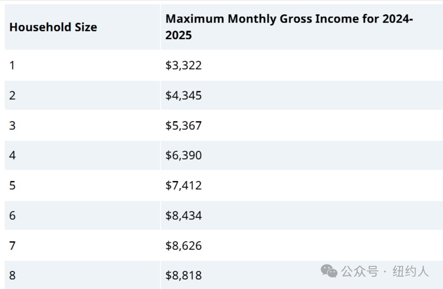
Task: Select the $8,818 income cell
Action: point(302,275)
